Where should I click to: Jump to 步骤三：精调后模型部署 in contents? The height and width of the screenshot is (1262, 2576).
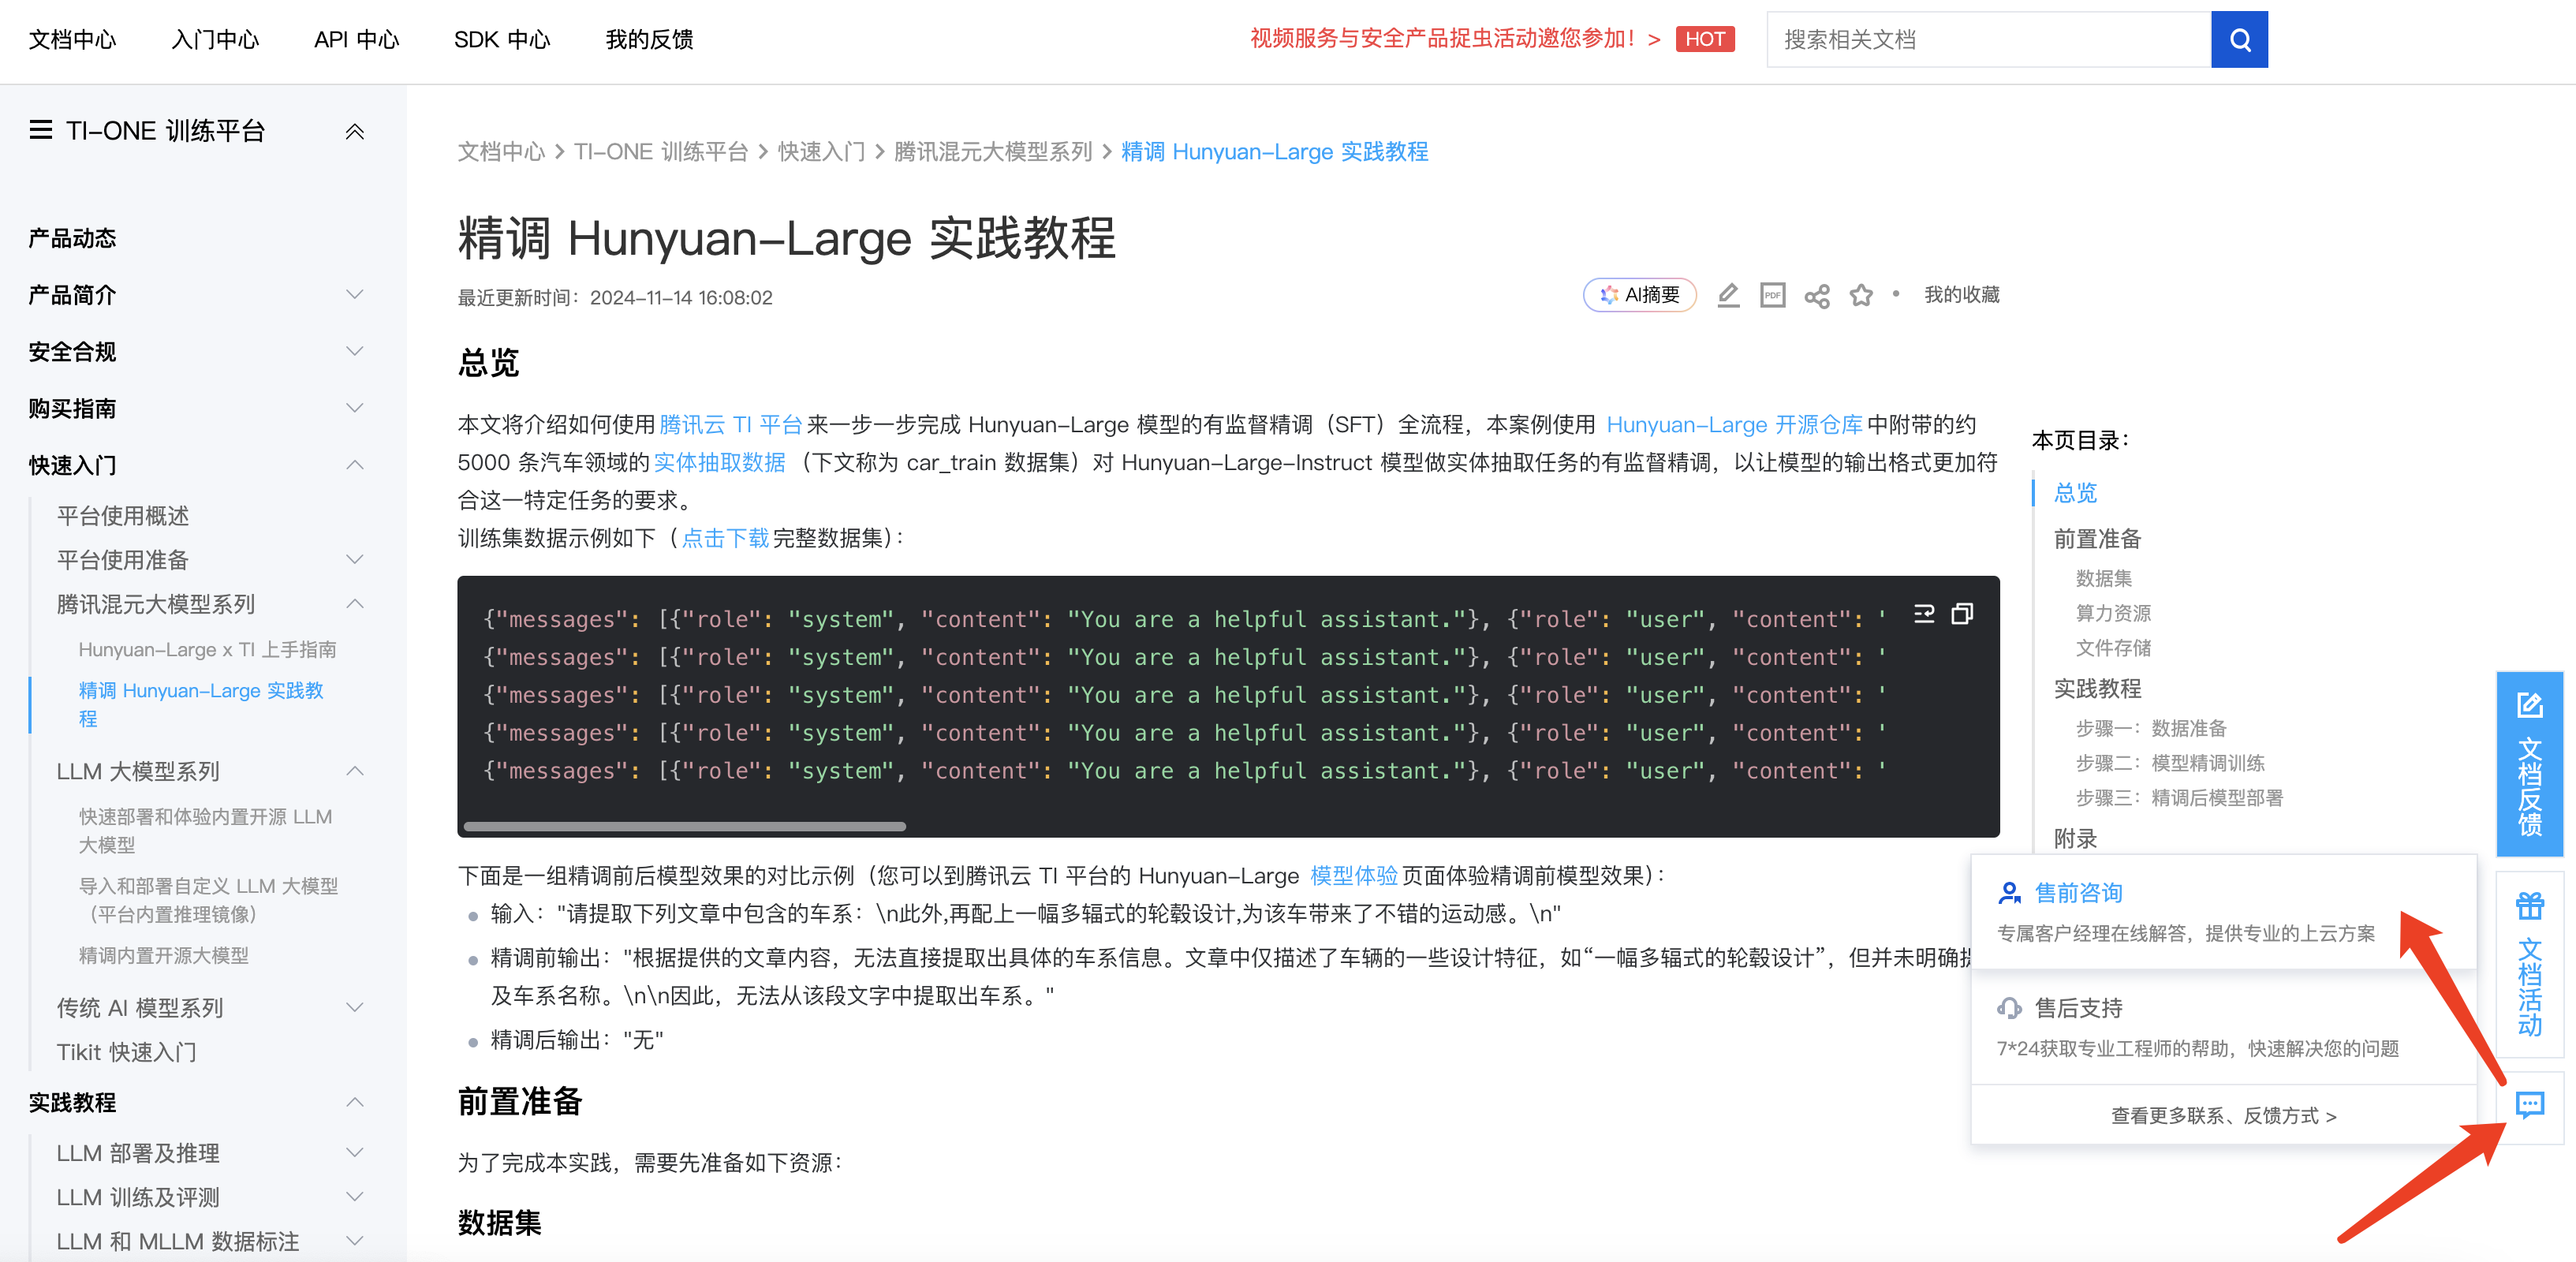(x=2179, y=798)
